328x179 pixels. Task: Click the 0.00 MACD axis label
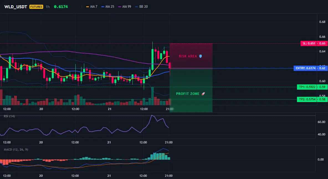tap(321, 159)
